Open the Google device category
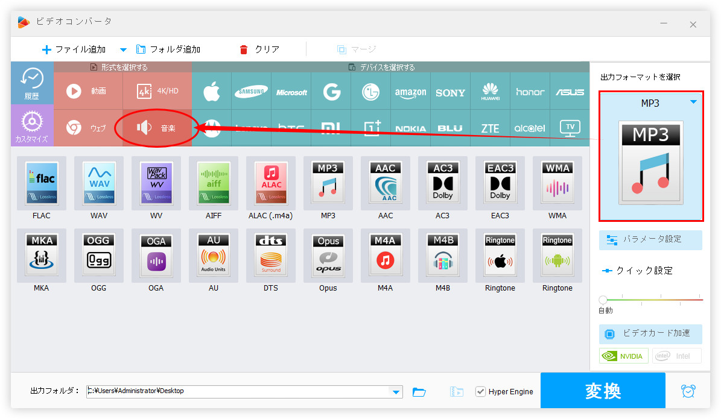 [x=331, y=91]
